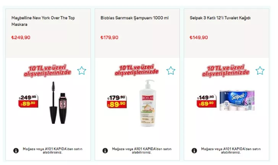Click the 69,90 discount tag on Selpak
Screen dimensions: 278x165
tap(207, 104)
